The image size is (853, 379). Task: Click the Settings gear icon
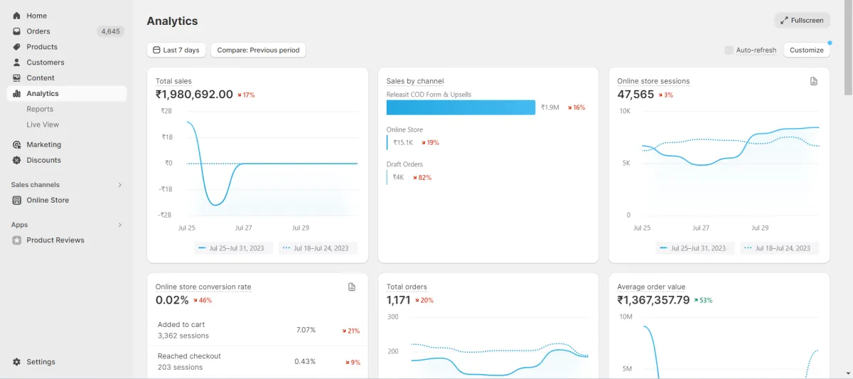click(x=17, y=362)
